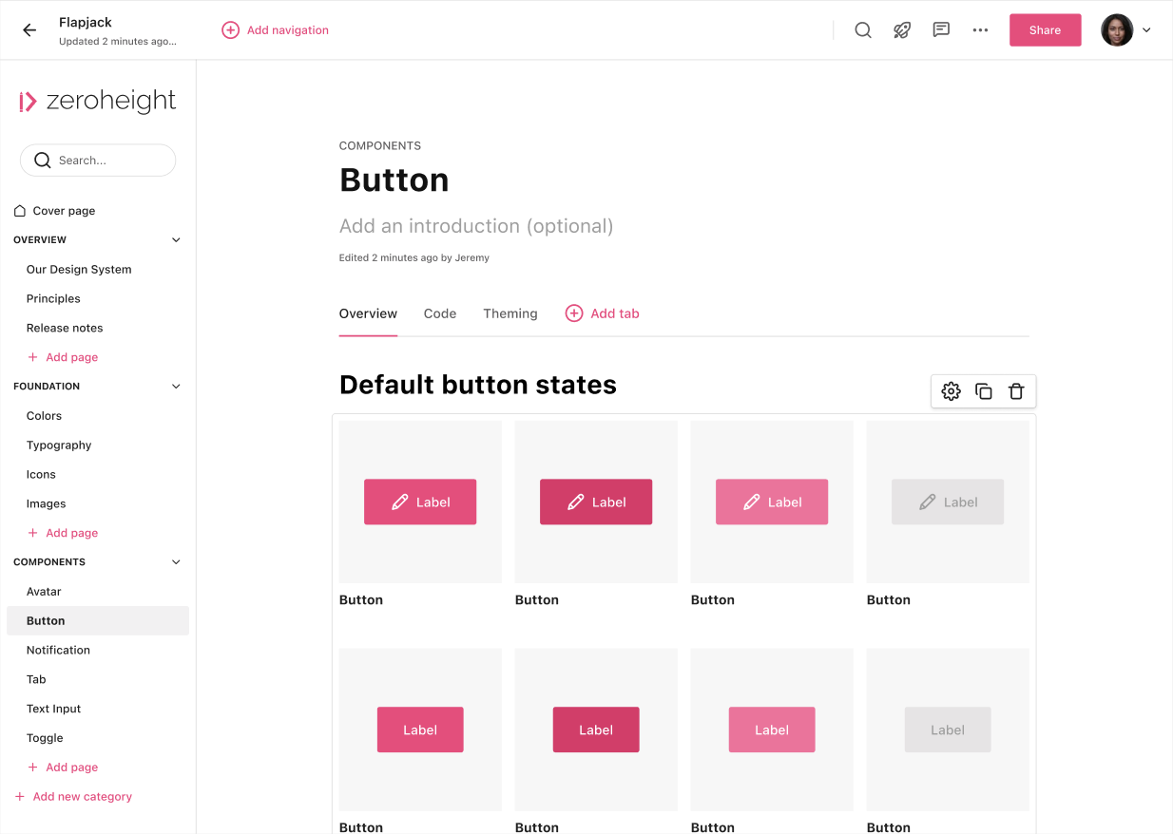
Task: Select the gray disabled icon-button thumbnail
Action: coord(948,502)
